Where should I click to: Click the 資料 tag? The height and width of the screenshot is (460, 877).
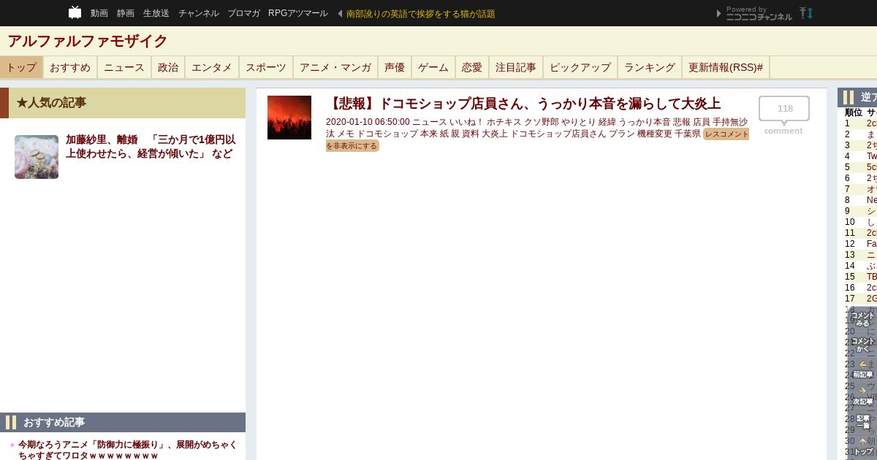click(x=471, y=134)
